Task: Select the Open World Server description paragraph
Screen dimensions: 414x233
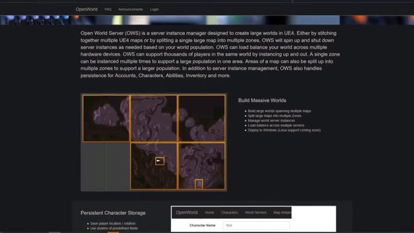Action: [x=210, y=54]
